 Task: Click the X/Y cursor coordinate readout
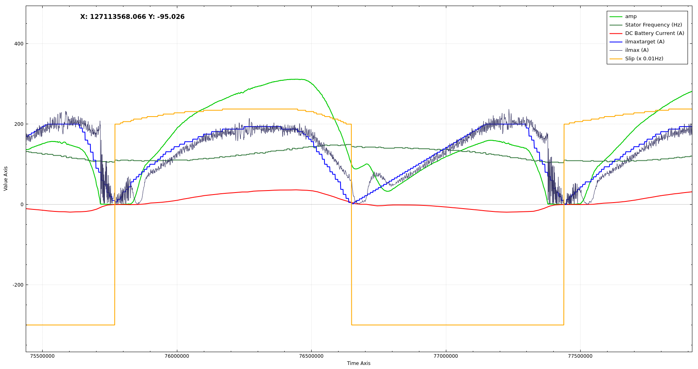tap(132, 17)
